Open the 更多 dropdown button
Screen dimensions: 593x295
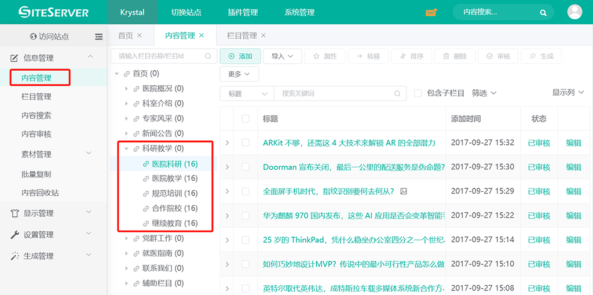[x=239, y=74]
